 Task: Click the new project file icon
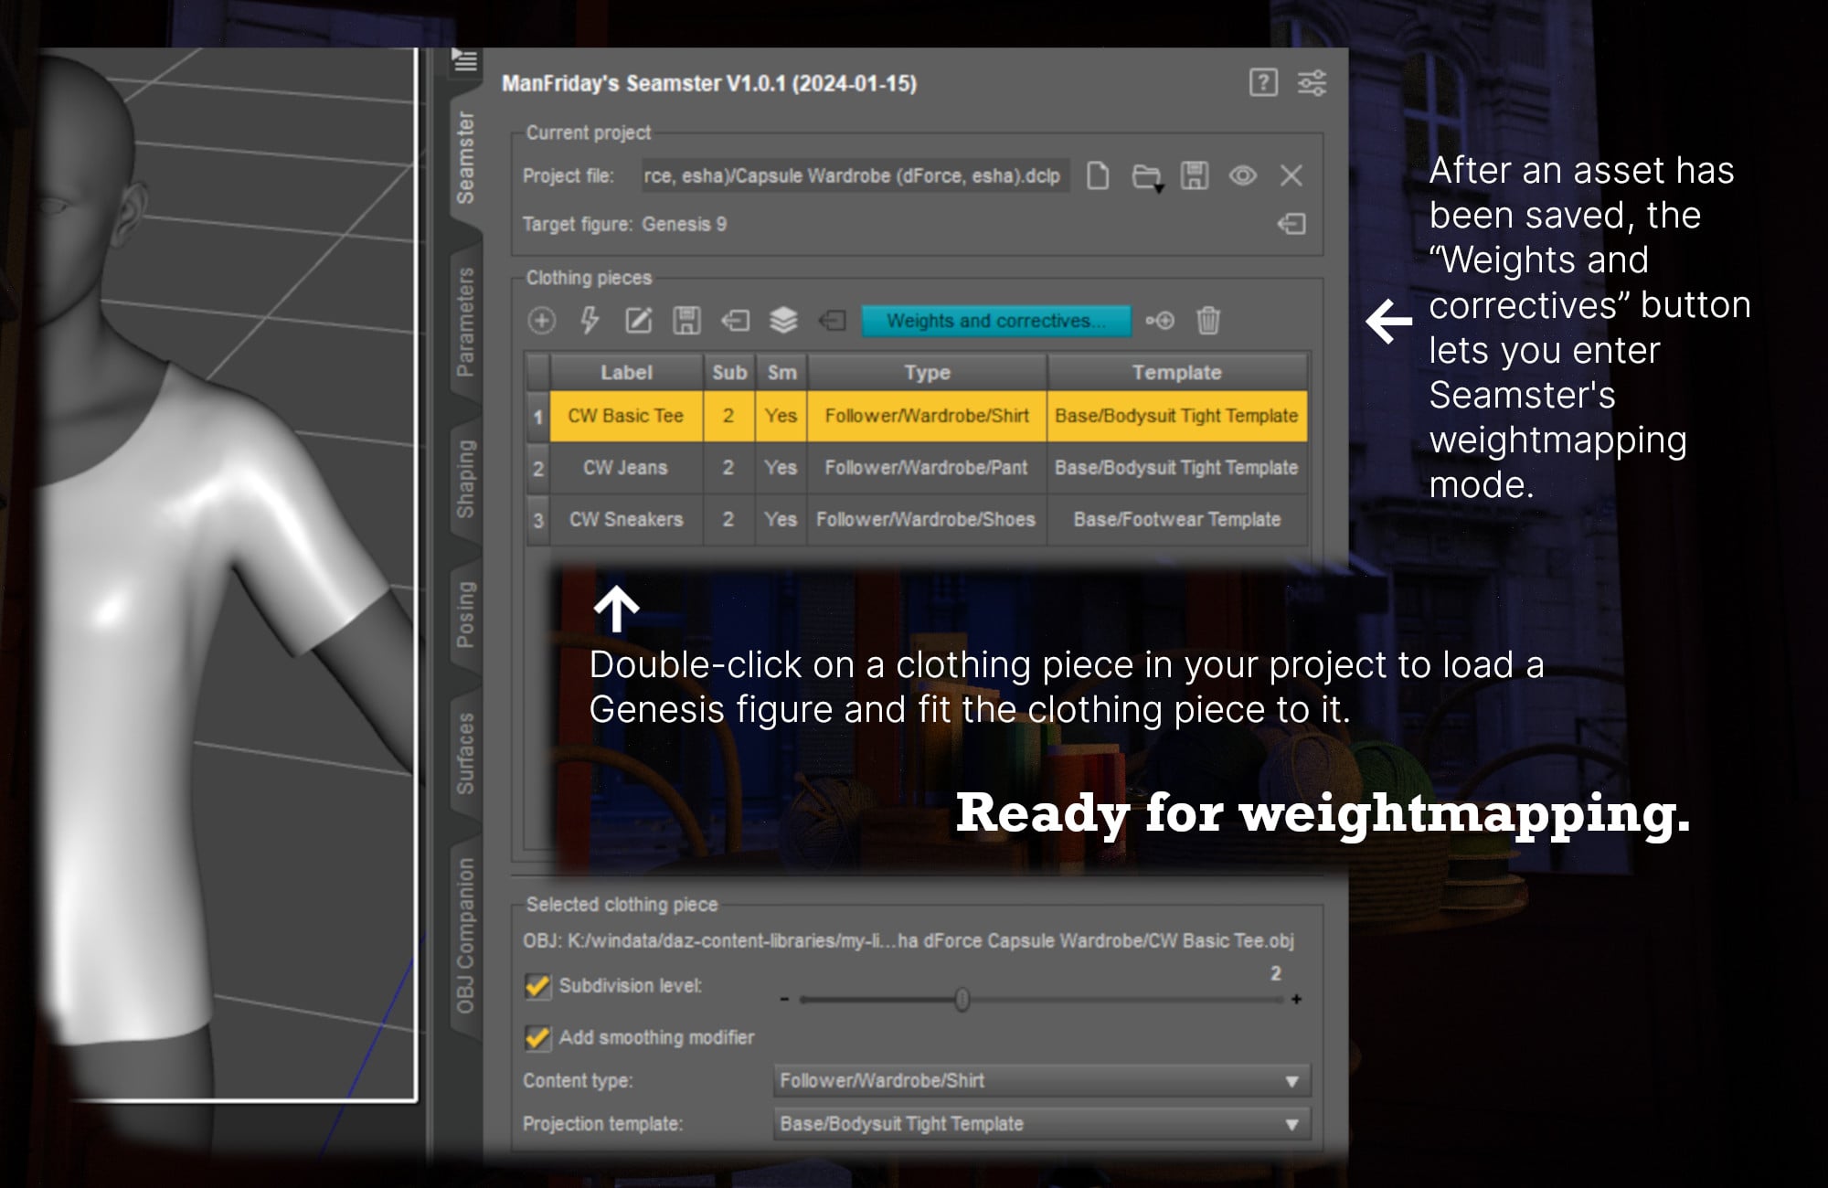point(1098,175)
